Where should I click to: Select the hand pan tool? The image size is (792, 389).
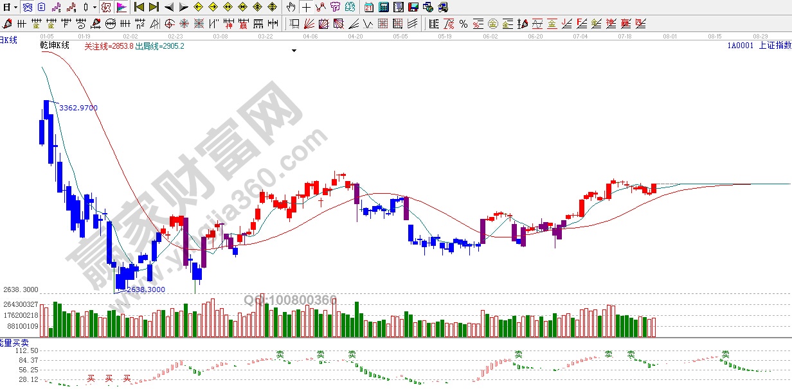click(x=291, y=8)
